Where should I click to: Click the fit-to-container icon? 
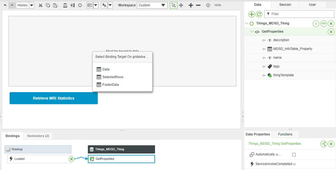[80, 5]
